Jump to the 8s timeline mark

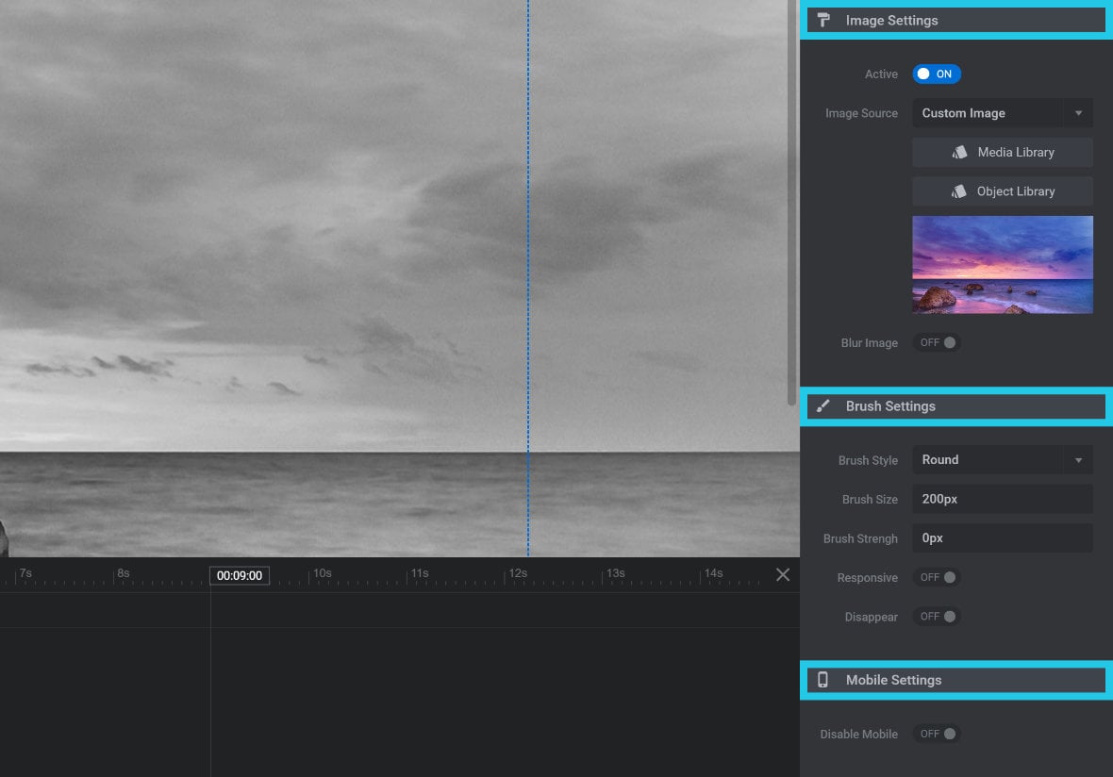(x=123, y=573)
